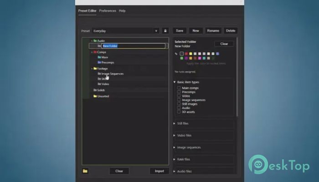Pick the bright yellow swatch in the top row
Screen dimensions: 319x182
point(190,54)
